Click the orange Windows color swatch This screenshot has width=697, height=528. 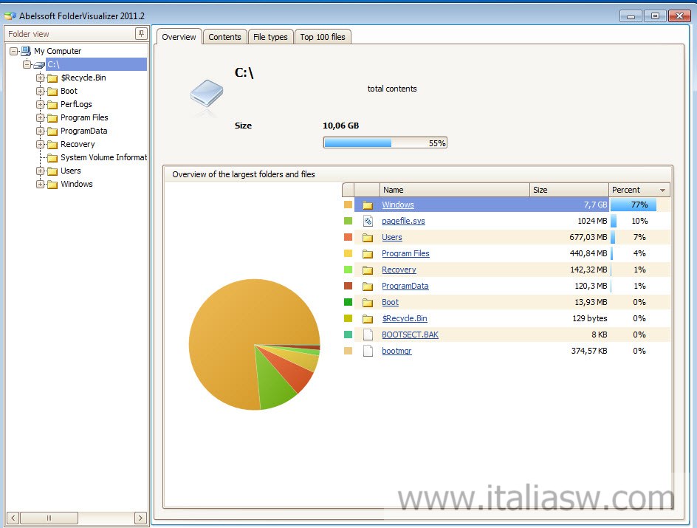click(x=348, y=205)
